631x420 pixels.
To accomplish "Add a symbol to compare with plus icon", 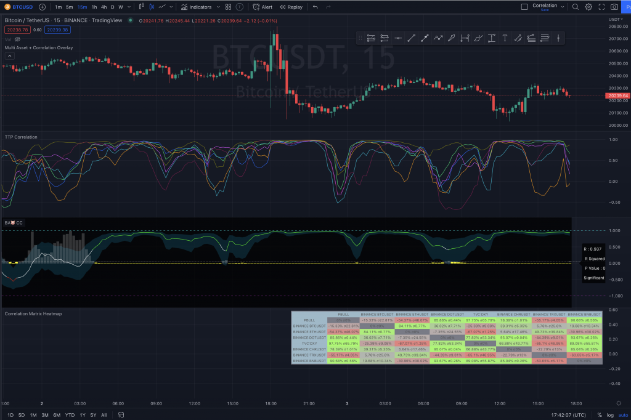I will [42, 7].
